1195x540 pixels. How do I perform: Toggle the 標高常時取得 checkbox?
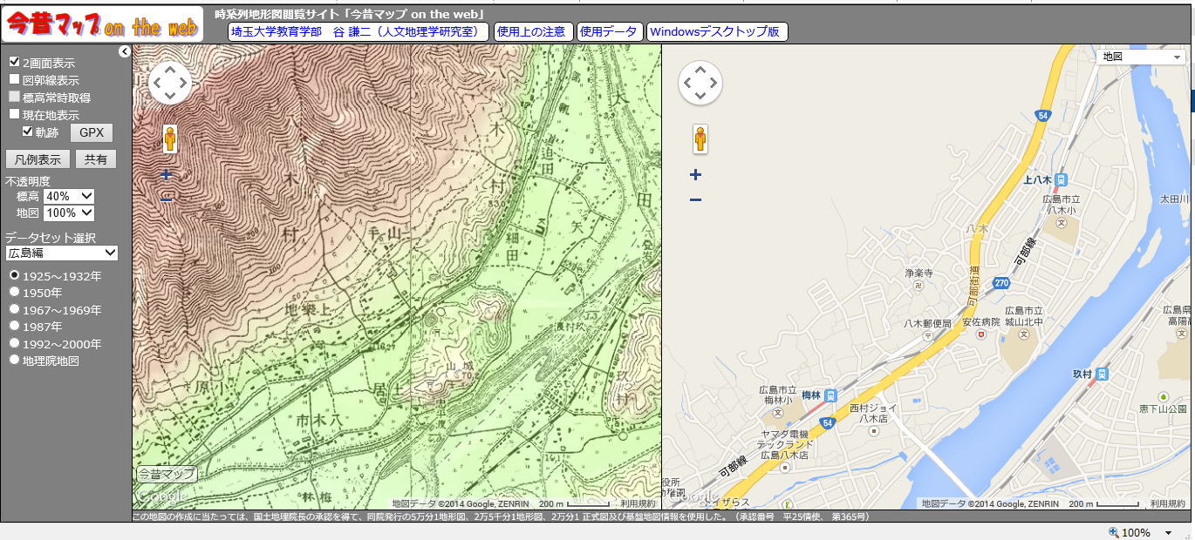pyautogui.click(x=14, y=97)
